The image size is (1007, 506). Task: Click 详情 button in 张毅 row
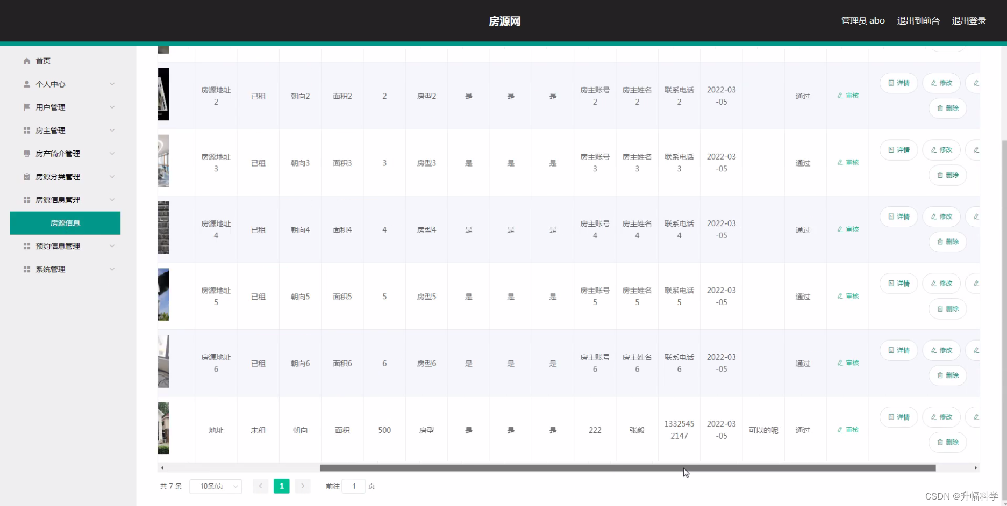tap(899, 417)
